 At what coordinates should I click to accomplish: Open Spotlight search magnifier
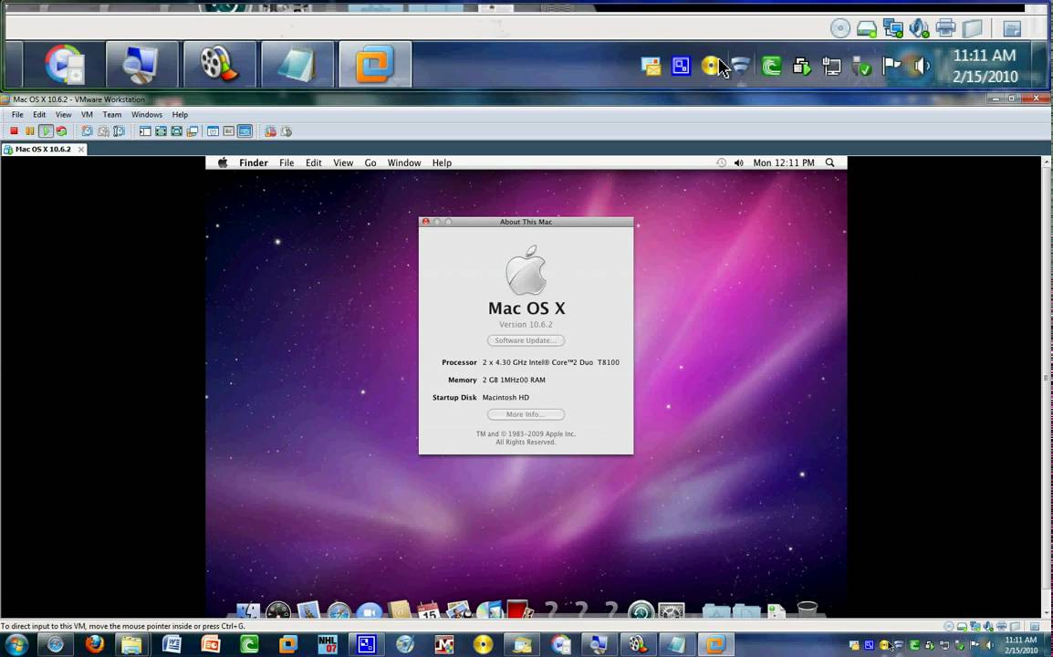pos(830,162)
